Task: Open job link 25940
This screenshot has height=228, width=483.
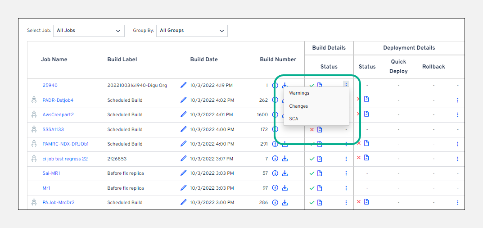Action: tap(50, 85)
